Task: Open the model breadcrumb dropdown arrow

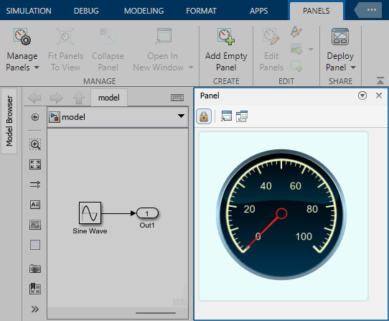Action: tap(181, 116)
